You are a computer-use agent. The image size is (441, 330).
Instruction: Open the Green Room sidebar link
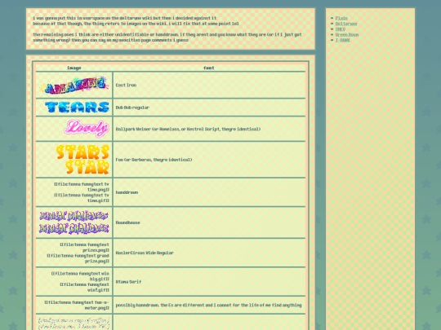[347, 35]
